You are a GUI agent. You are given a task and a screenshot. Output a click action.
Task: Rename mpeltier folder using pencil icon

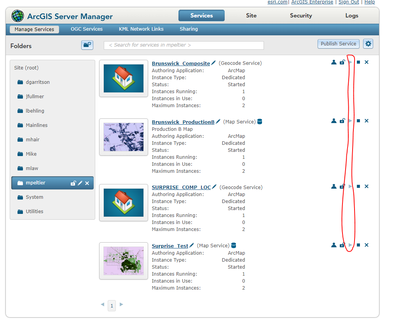pyautogui.click(x=80, y=183)
